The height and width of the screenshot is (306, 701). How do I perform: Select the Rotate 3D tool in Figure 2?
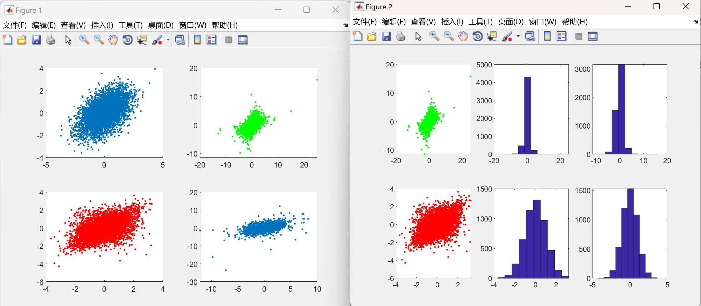(477, 36)
